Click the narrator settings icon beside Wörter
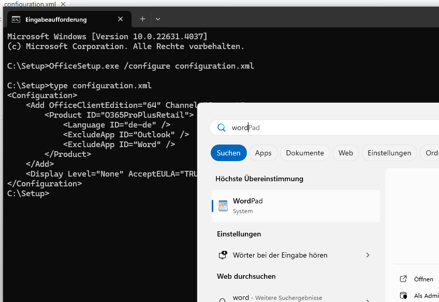Screen dimensions: 439x302 point(223,255)
